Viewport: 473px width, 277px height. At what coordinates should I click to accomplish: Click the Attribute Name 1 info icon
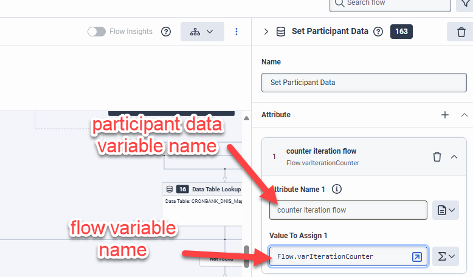(x=337, y=189)
